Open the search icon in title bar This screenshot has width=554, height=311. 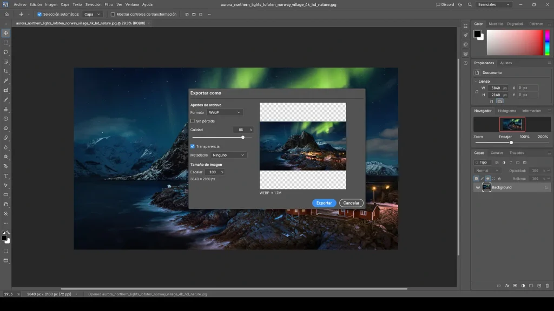[x=470, y=4]
